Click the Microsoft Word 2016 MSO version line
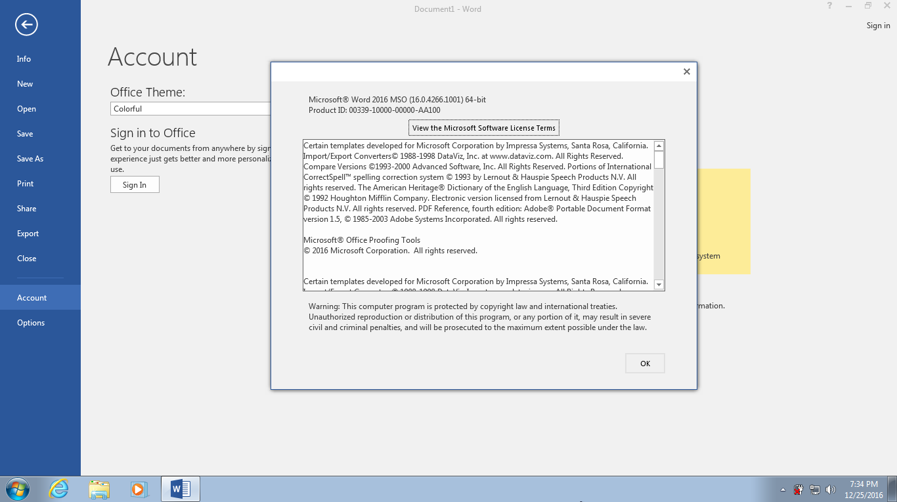This screenshot has height=502, width=897. click(397, 100)
